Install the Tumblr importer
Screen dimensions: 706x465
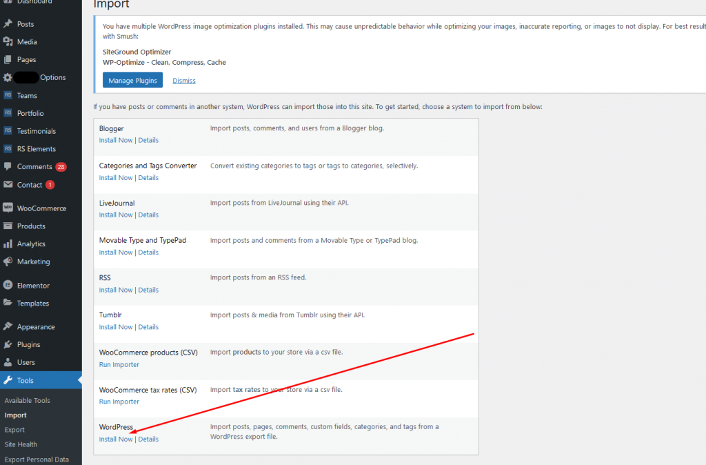pos(116,327)
